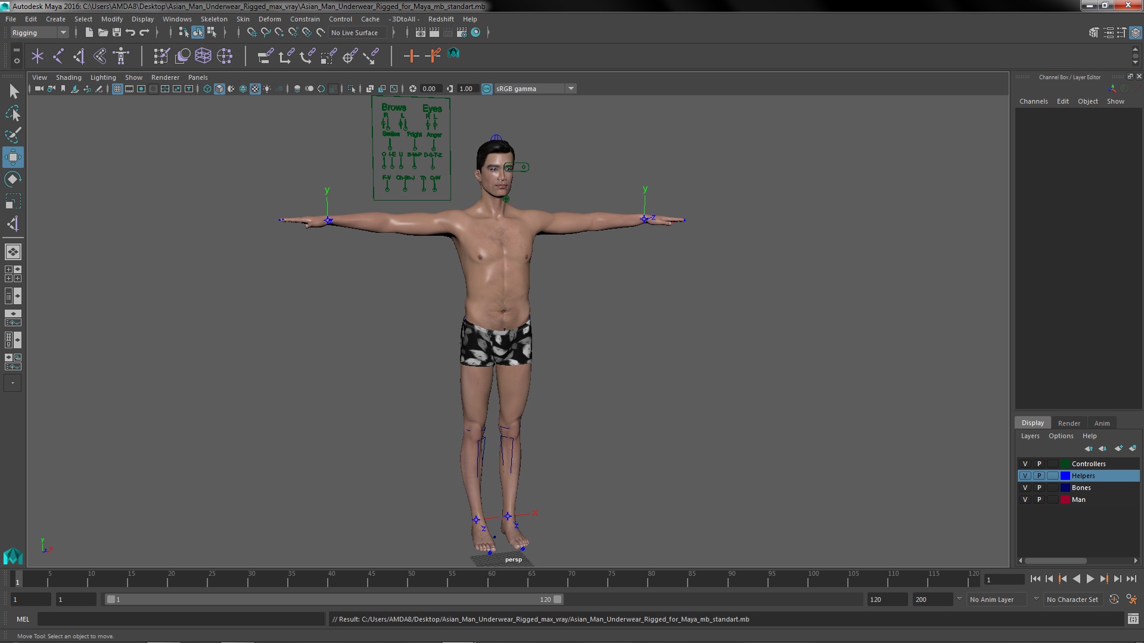Screen dimensions: 1144x643
Task: Open the Rigging menu set dropdown
Action: coord(39,33)
